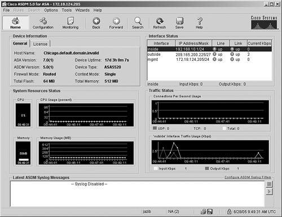Open the Configuration toolbar icon

43,23
